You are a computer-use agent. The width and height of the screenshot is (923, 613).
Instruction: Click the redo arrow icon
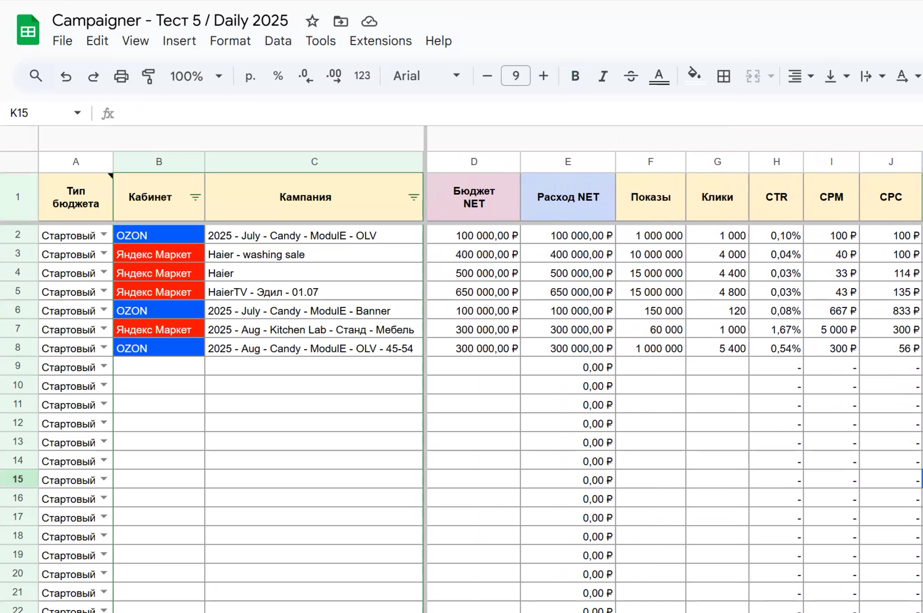(93, 76)
